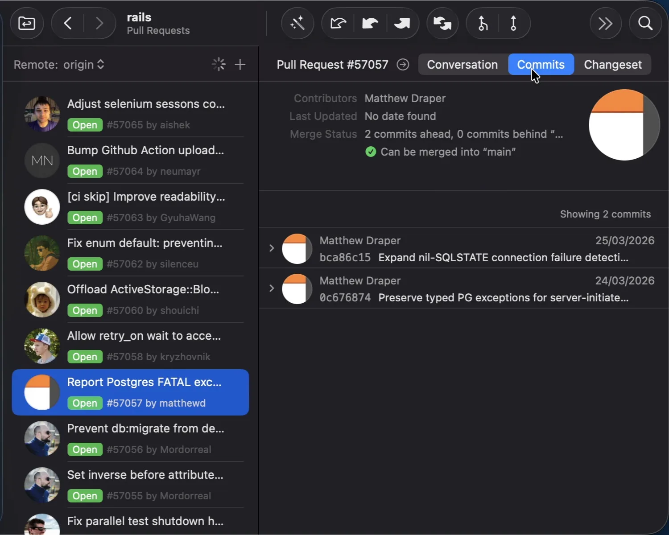Select pull request #57055 by Mordorreal

tap(130, 485)
